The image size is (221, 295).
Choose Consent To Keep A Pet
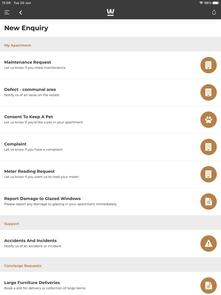(110, 120)
